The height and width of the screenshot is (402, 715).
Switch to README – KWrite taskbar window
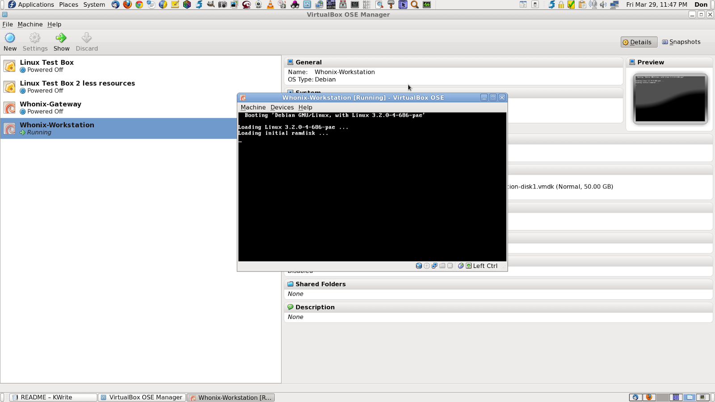[x=54, y=397]
